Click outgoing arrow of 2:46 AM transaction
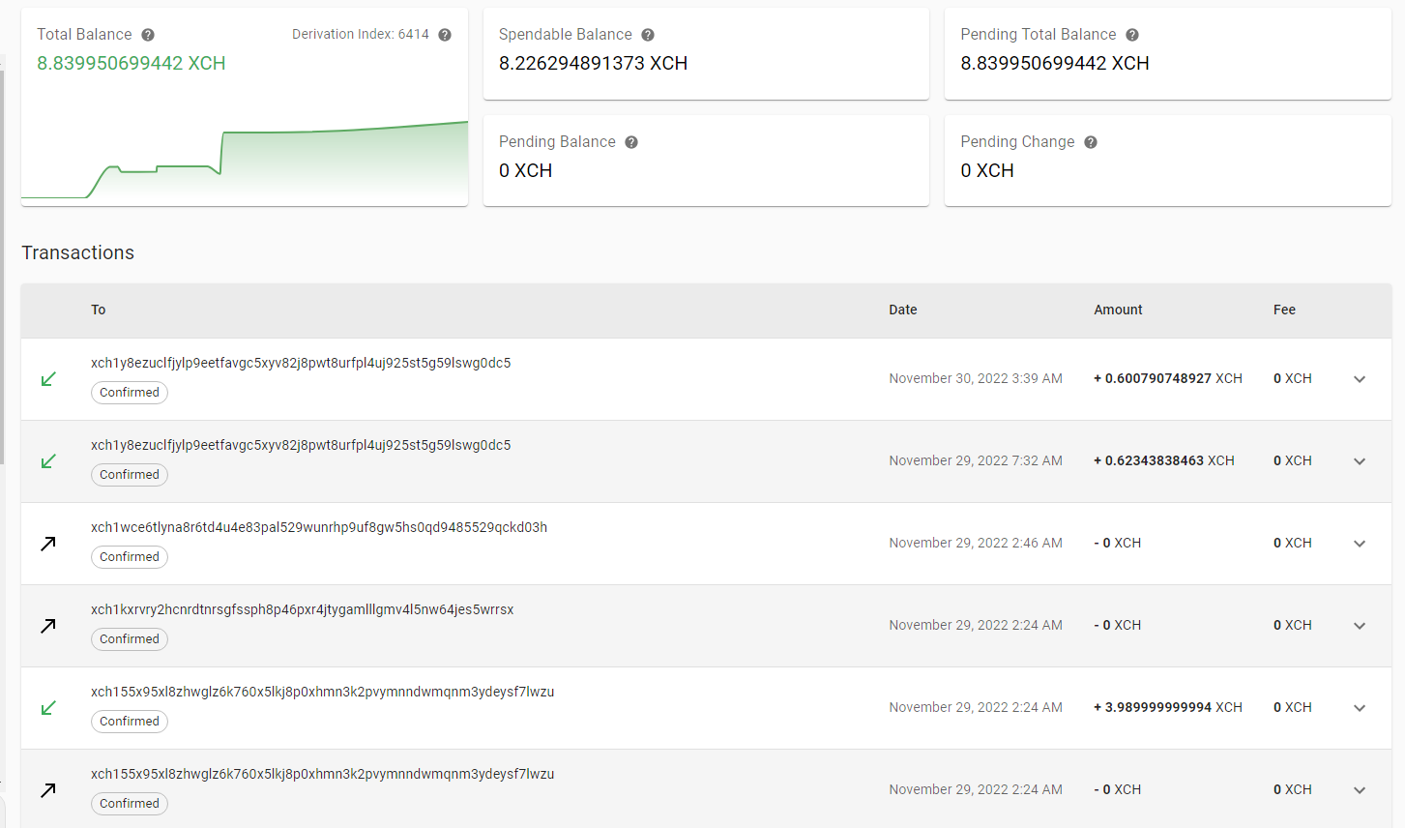This screenshot has width=1405, height=828. (48, 544)
